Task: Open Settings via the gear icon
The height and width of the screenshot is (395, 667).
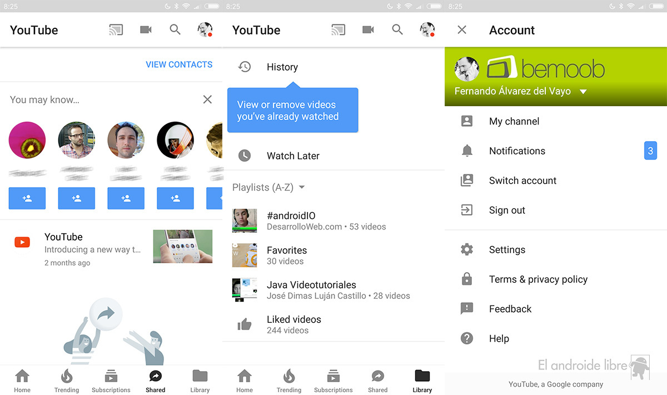Action: tap(556, 249)
